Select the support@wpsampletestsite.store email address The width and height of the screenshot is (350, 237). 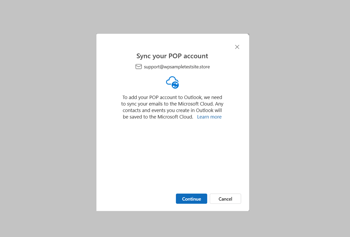[x=177, y=67]
